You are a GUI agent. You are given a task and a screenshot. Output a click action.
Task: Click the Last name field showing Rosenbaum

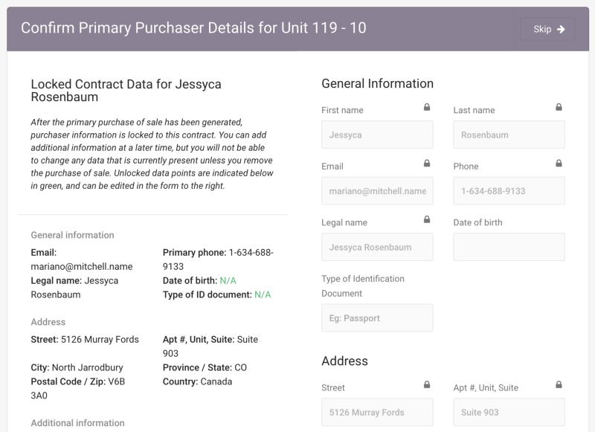(509, 135)
